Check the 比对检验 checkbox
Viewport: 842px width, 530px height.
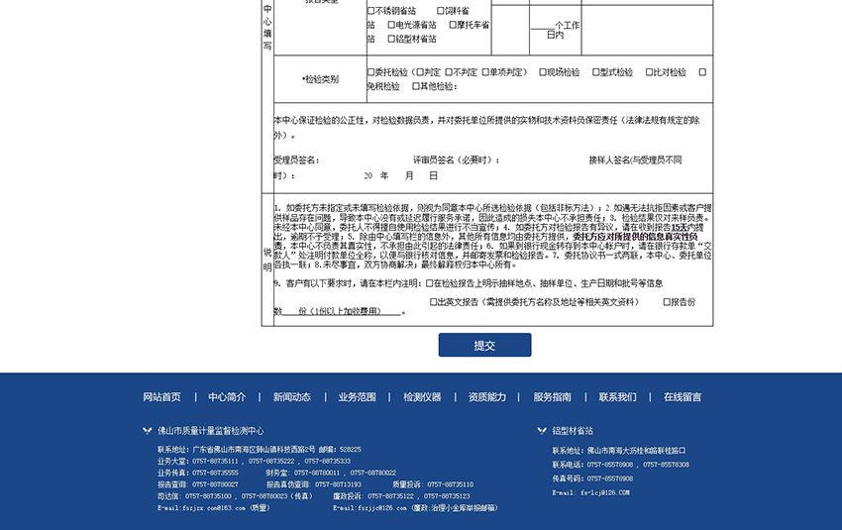[x=649, y=72]
